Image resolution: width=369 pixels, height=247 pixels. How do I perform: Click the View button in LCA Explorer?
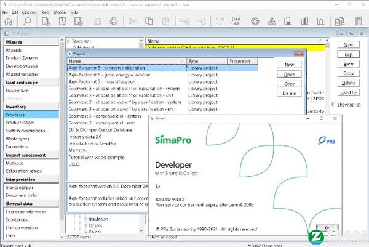pyautogui.click(x=348, y=63)
